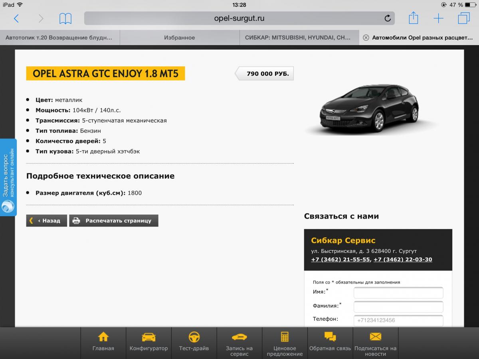
Task: Open Safari bookmarks book icon
Action: click(65, 18)
